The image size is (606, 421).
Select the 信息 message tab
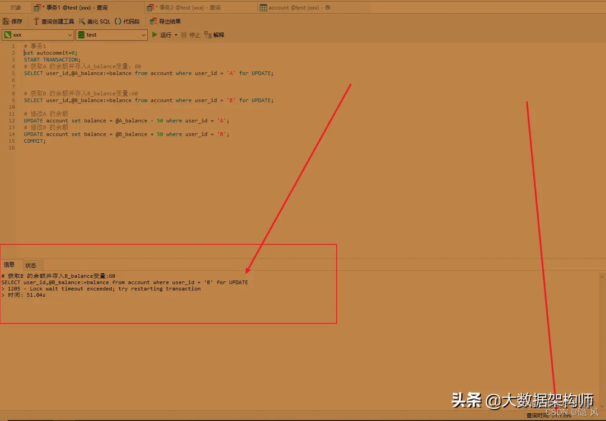(9, 265)
